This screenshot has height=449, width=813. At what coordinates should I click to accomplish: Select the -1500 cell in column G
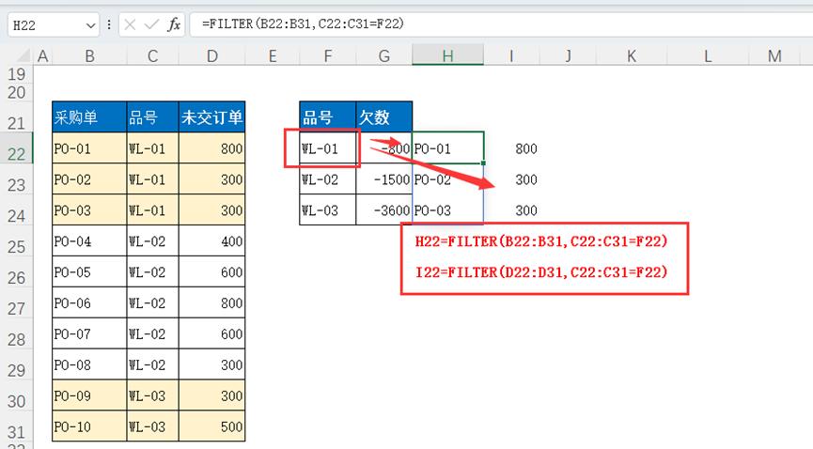point(384,179)
